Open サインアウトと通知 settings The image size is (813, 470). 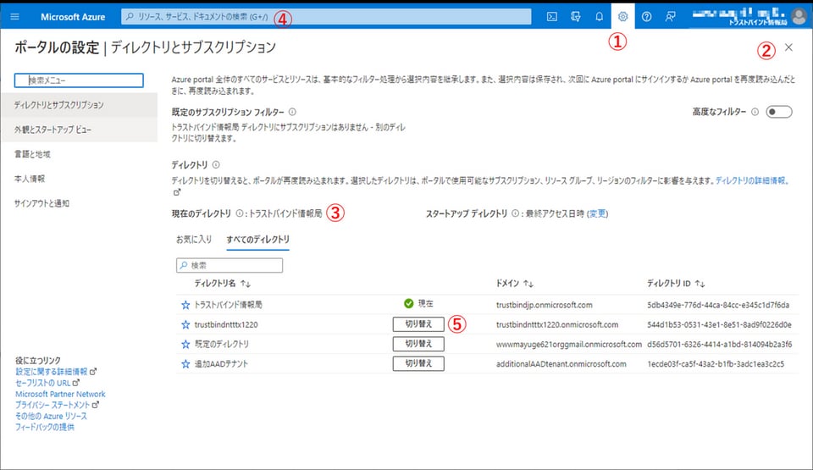[41, 203]
